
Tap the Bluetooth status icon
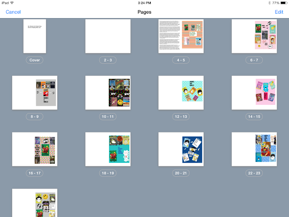(269, 3)
